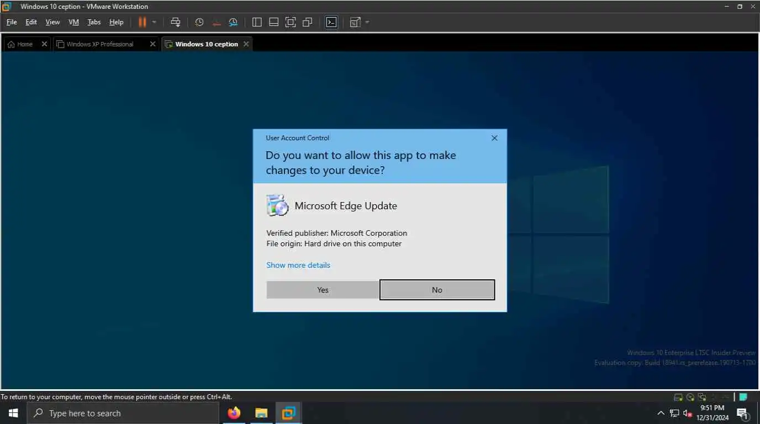The image size is (760, 424).
Task: Click the muted volume tray icon
Action: coord(688,413)
